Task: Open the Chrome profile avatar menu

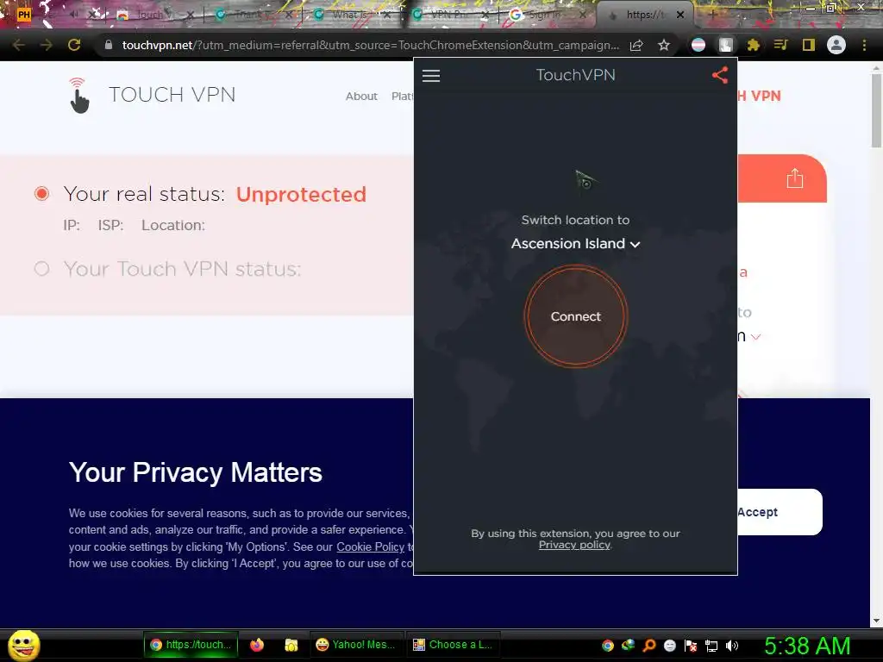Action: (x=836, y=45)
